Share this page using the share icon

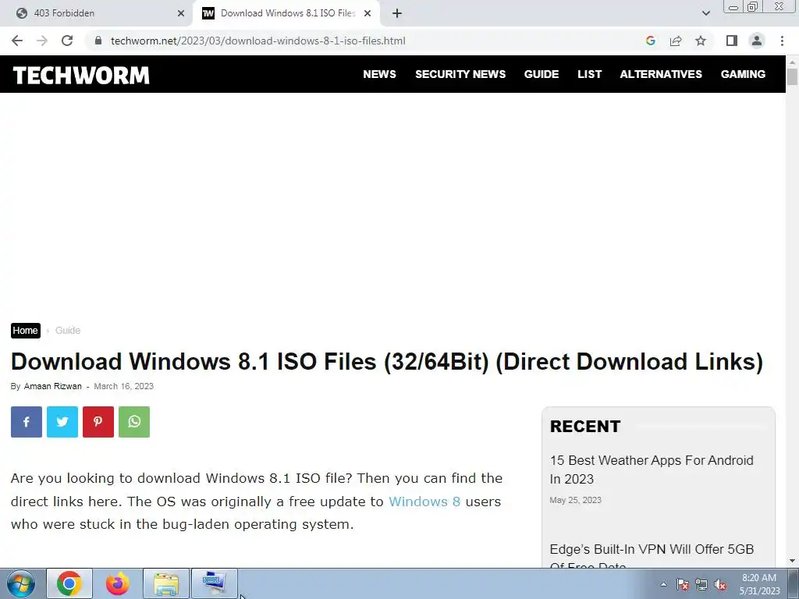(x=676, y=41)
